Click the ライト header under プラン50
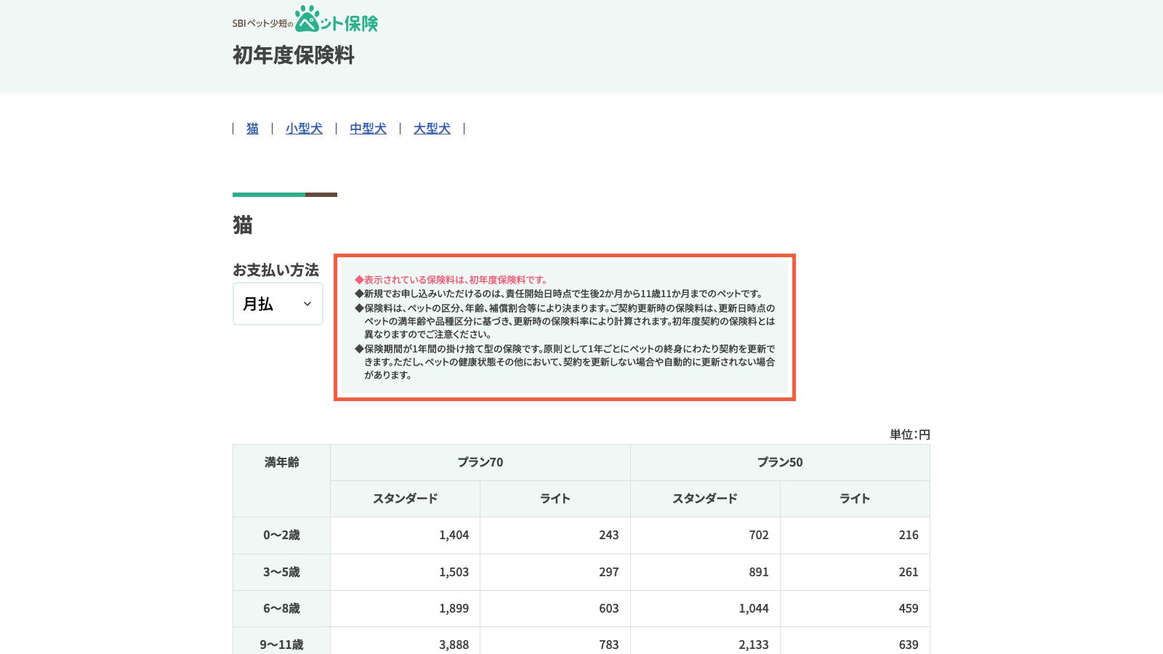 click(855, 498)
